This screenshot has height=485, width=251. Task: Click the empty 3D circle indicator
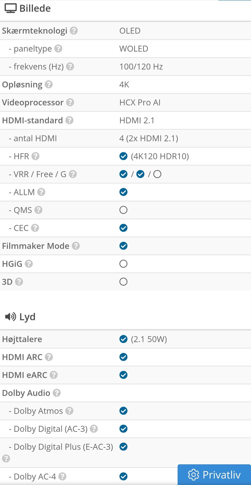click(123, 282)
